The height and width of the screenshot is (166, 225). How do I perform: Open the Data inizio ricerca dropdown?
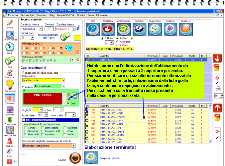tap(41, 29)
